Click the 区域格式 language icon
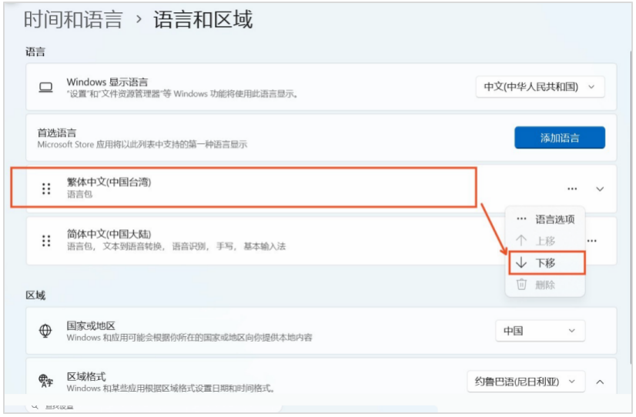The image size is (636, 417). click(45, 381)
